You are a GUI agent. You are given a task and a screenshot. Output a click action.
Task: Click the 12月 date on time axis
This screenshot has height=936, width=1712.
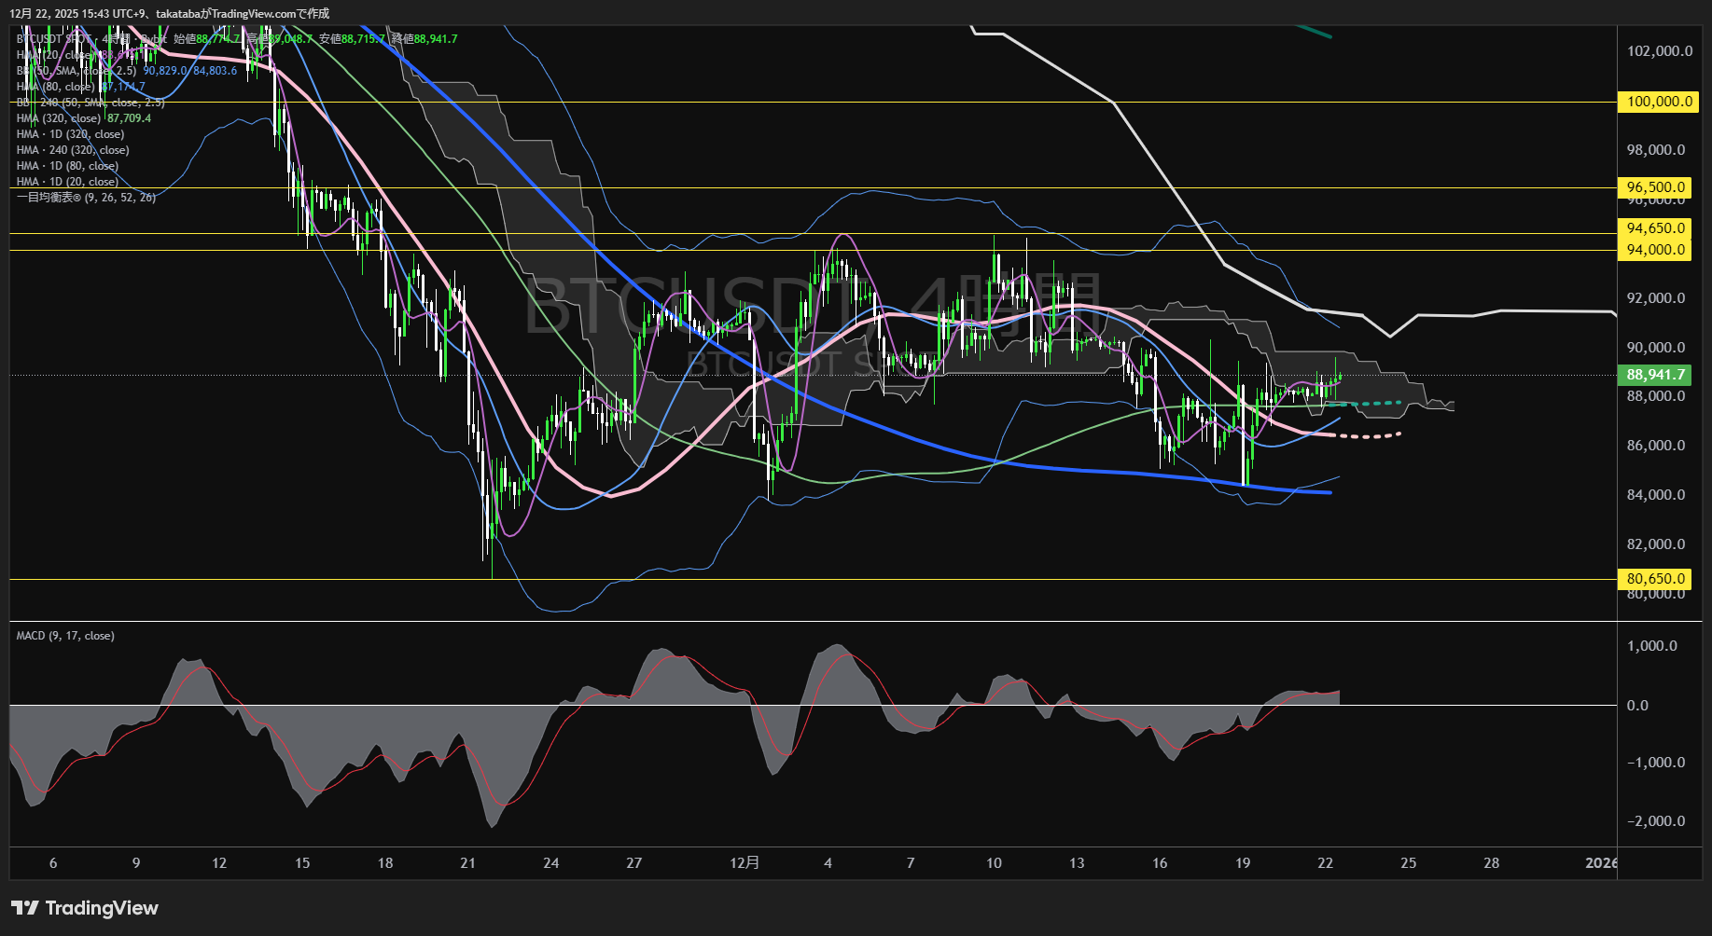click(x=745, y=863)
